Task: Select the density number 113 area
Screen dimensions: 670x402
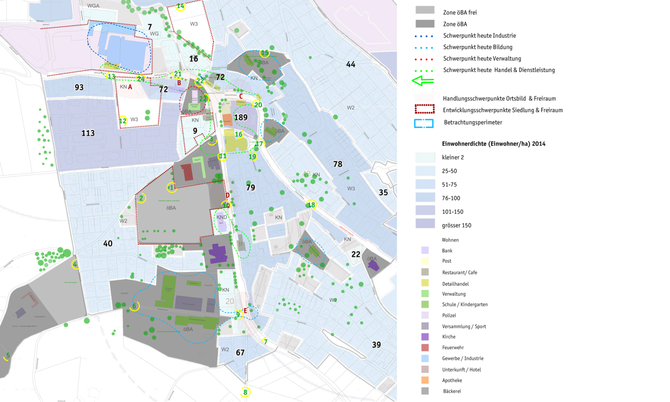Action: tap(88, 133)
